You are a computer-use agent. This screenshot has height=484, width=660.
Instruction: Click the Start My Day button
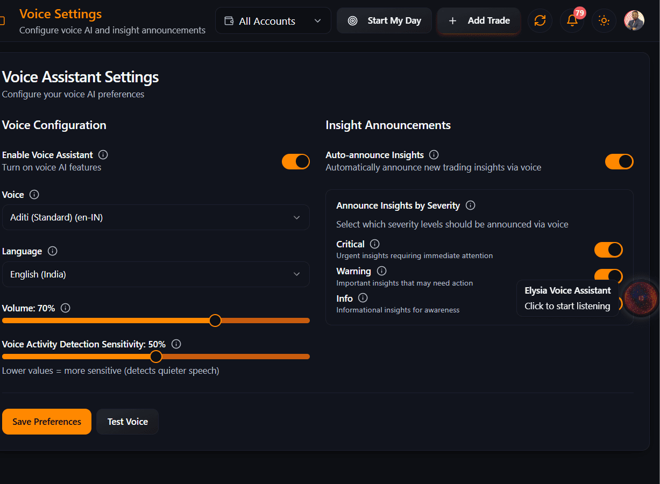pos(384,20)
